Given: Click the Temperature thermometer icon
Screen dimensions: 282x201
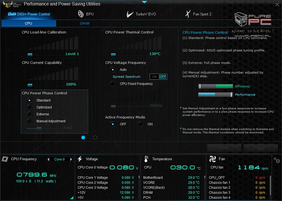Looking at the screenshot, I should 146,159.
